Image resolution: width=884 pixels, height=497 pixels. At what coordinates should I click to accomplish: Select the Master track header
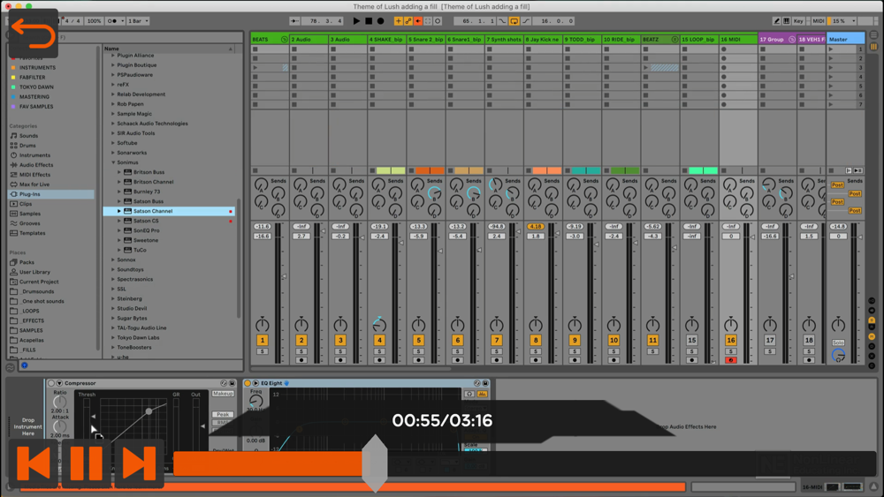pos(845,40)
